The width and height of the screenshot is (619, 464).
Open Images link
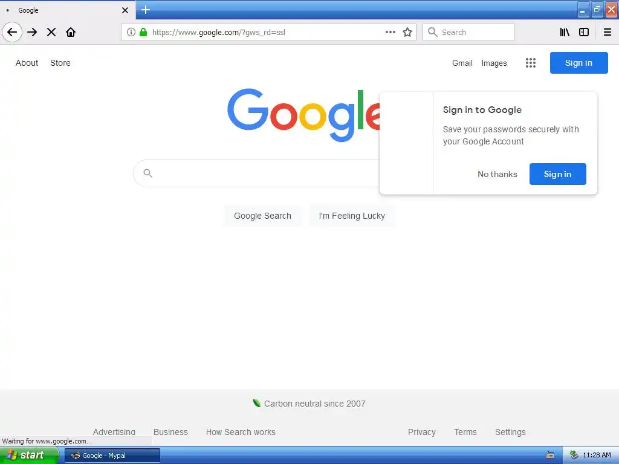coord(494,63)
